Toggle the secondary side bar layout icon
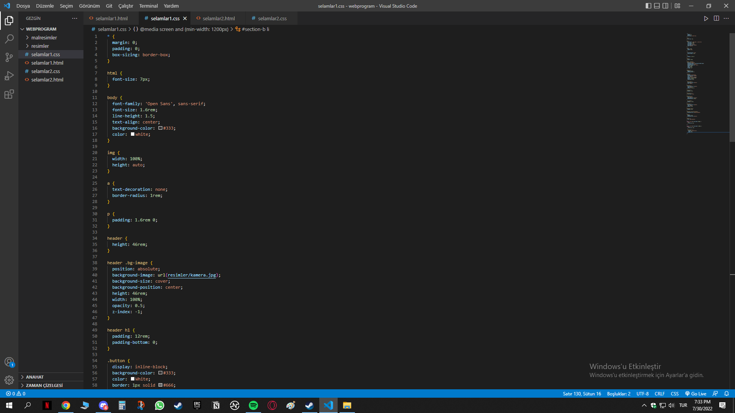This screenshot has height=413, width=735. [x=665, y=6]
